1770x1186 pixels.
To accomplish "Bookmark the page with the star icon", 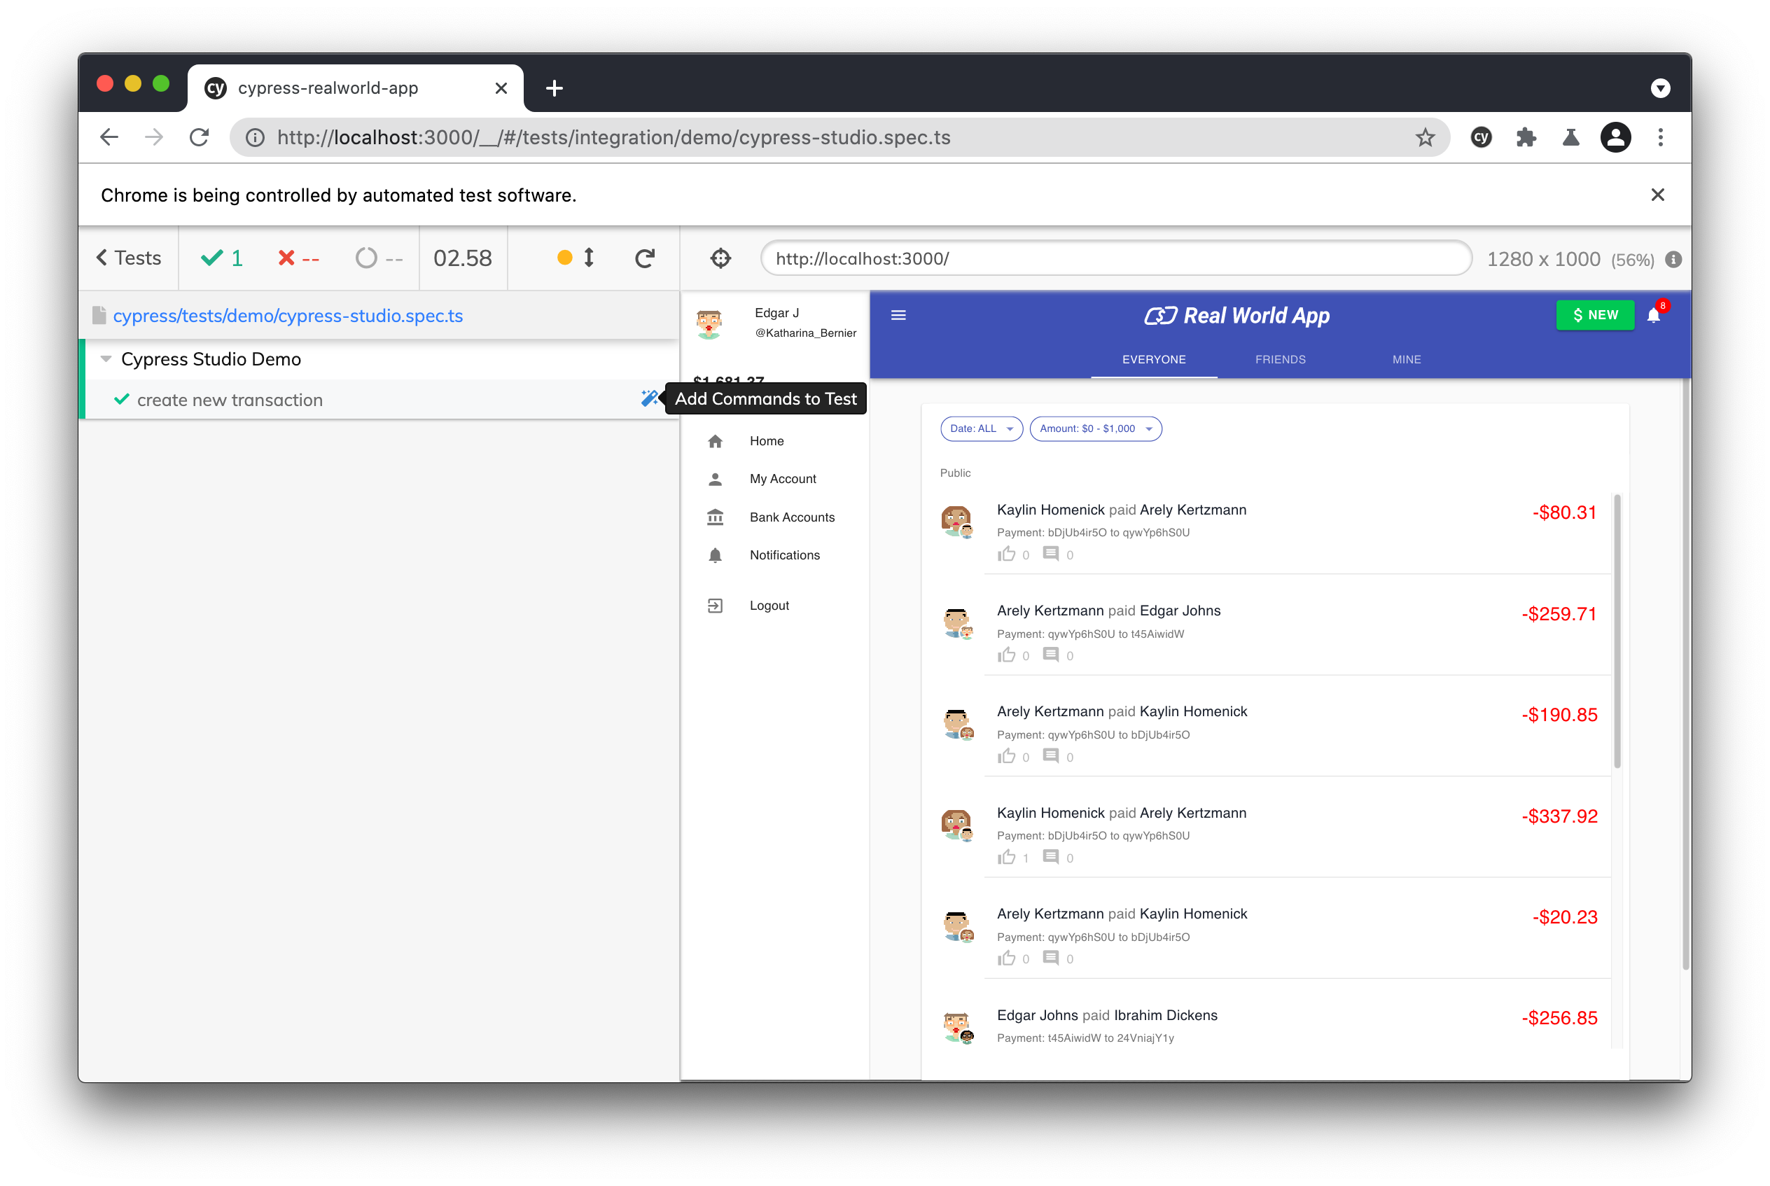I will click(x=1425, y=138).
